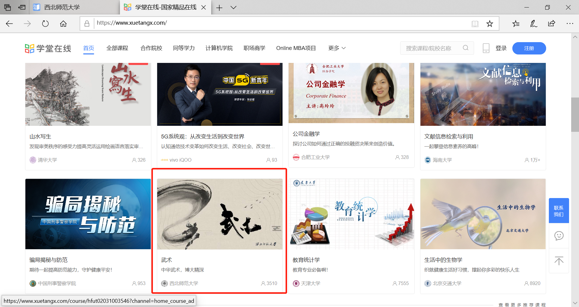Click the smiley feedback icon
579x307 pixels.
pos(559,236)
